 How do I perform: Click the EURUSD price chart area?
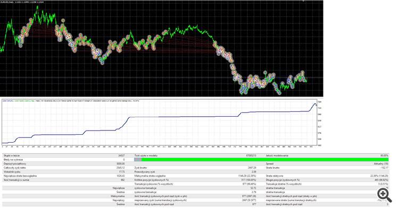(162, 48)
